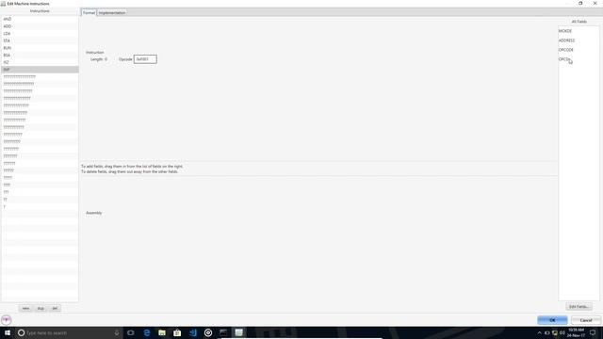
Task: Click the round help icon at bottom left
Action: (x=7, y=320)
